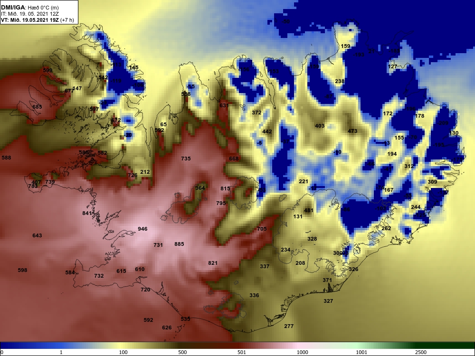Click the 732 value label

point(99,276)
